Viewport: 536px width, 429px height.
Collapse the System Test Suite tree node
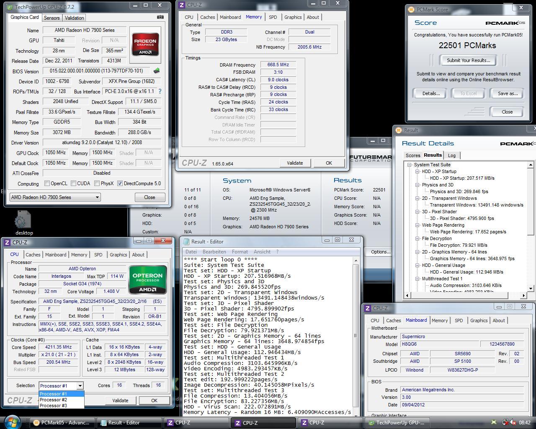[x=410, y=165]
